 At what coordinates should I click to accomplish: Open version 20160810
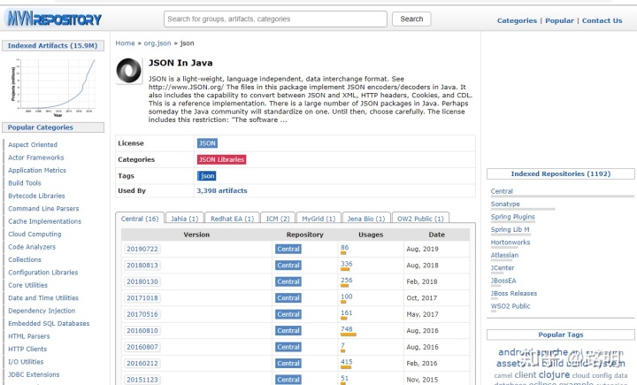tap(142, 330)
